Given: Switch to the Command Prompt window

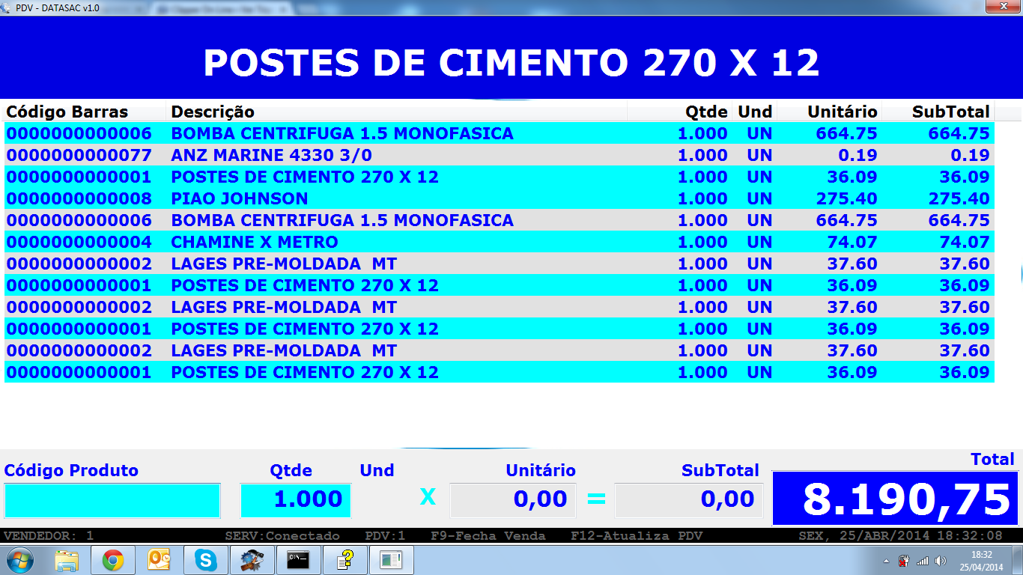Looking at the screenshot, I should [299, 560].
